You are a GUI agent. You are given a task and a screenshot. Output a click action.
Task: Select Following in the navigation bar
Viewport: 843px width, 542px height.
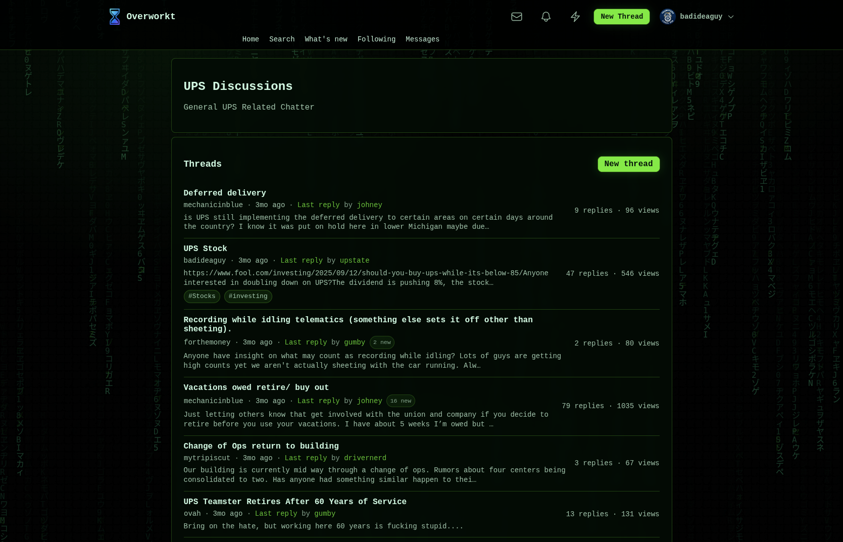pyautogui.click(x=376, y=39)
